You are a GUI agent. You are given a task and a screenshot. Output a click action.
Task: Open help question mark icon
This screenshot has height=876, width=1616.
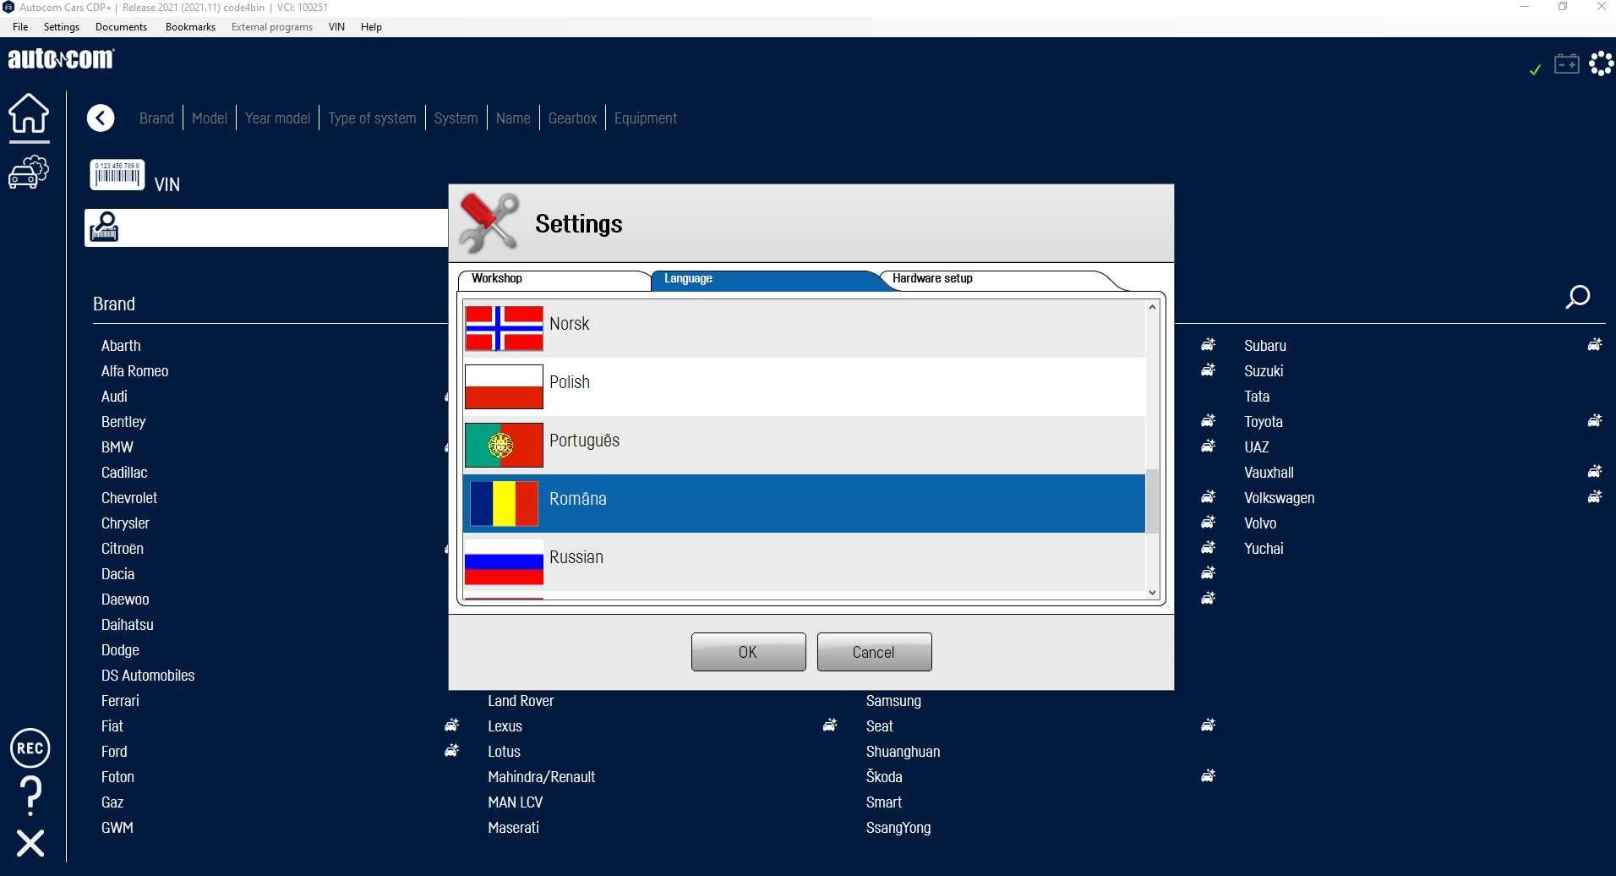coord(31,796)
